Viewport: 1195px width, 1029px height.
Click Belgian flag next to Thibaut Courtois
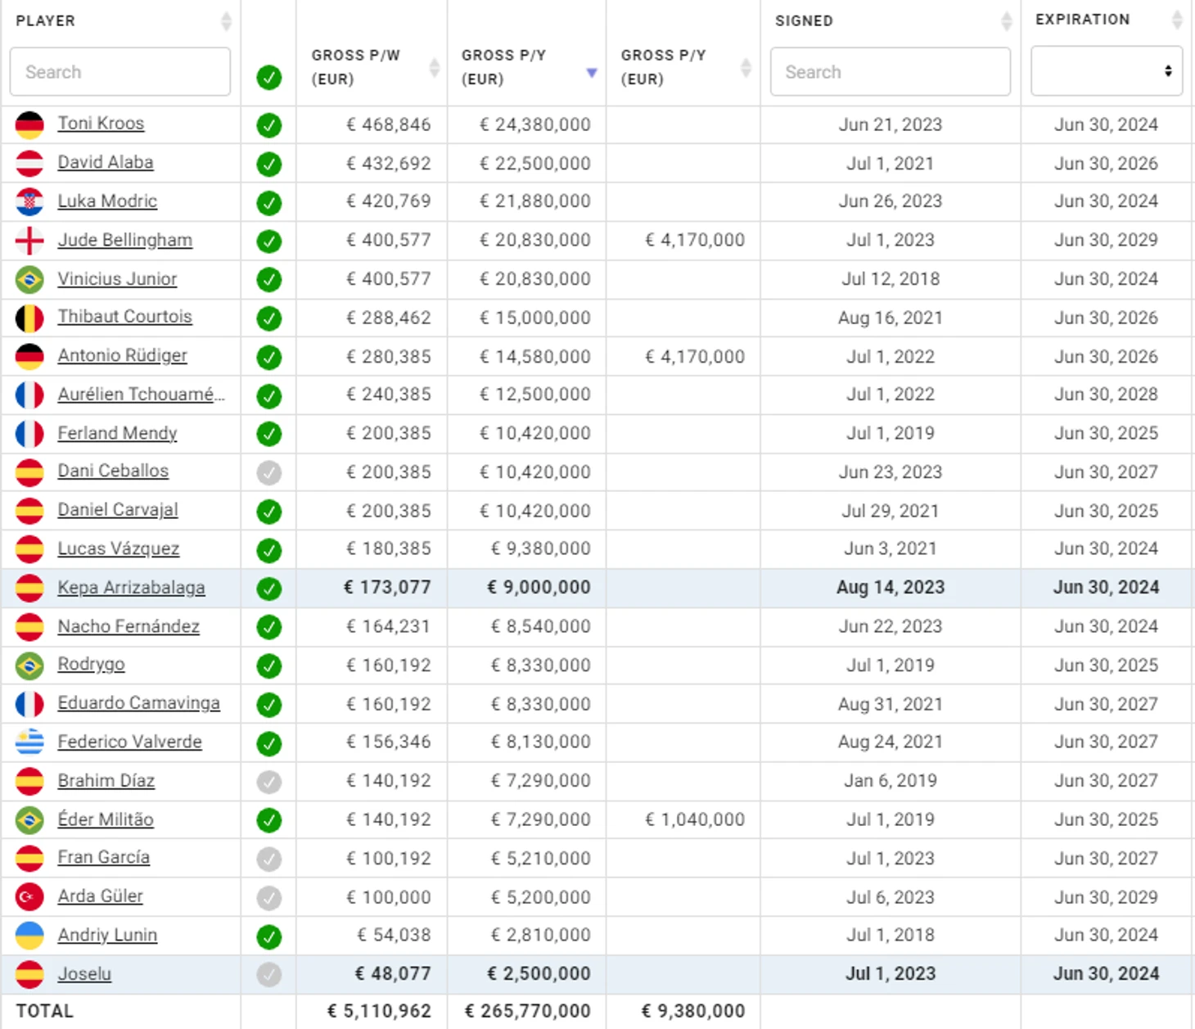(x=29, y=318)
